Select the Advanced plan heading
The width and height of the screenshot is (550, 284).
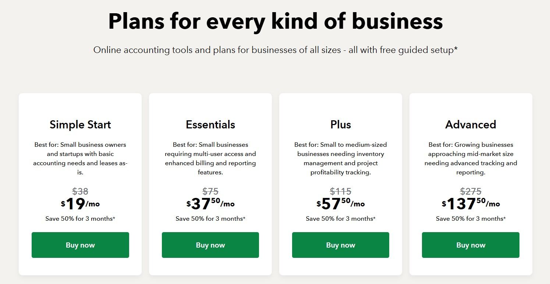(x=470, y=124)
